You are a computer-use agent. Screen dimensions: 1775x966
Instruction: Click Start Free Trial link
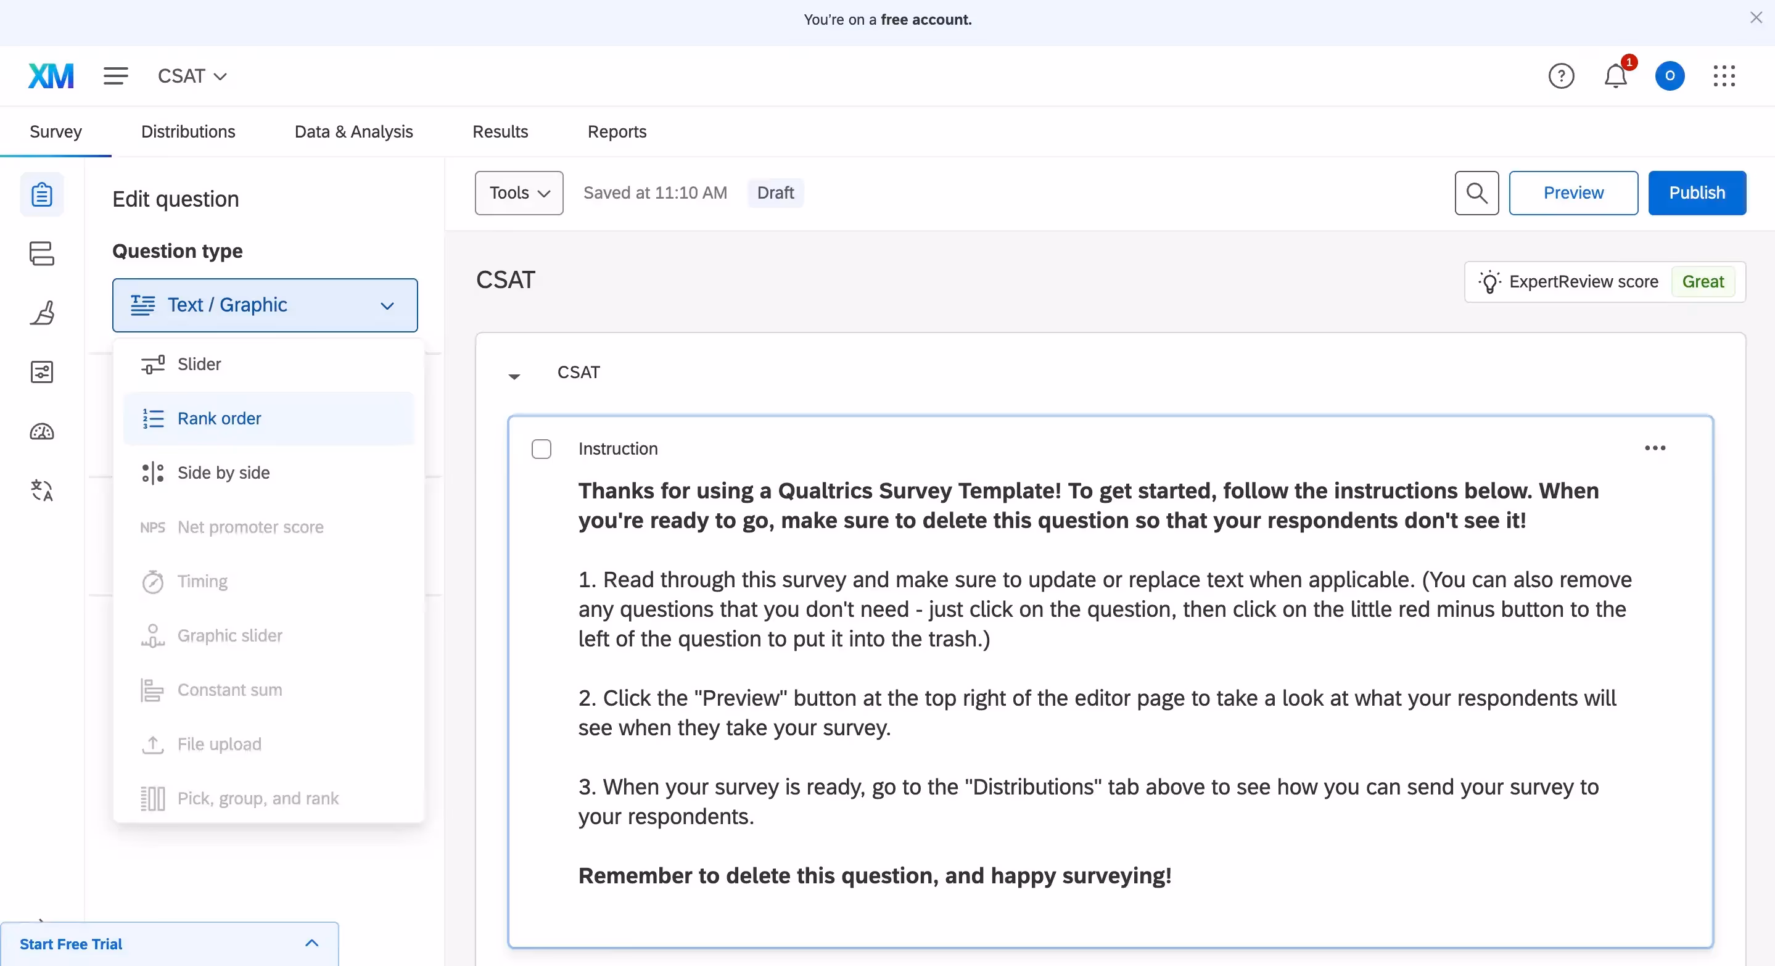[x=71, y=944]
